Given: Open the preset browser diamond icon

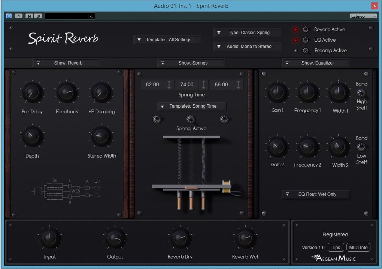Looking at the screenshot, I should point(91,16).
